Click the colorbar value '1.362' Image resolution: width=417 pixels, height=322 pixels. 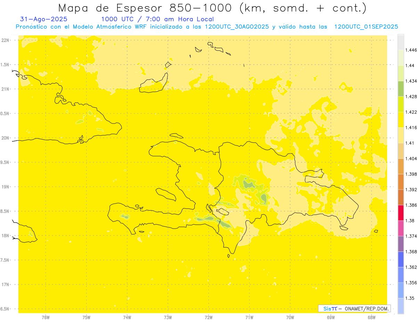tap(411, 267)
